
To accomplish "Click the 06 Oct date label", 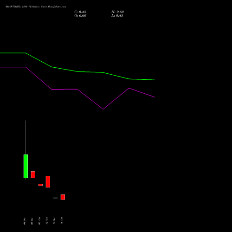I will click(x=39, y=221).
